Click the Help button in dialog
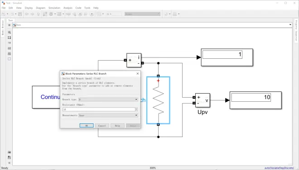 [117, 126]
